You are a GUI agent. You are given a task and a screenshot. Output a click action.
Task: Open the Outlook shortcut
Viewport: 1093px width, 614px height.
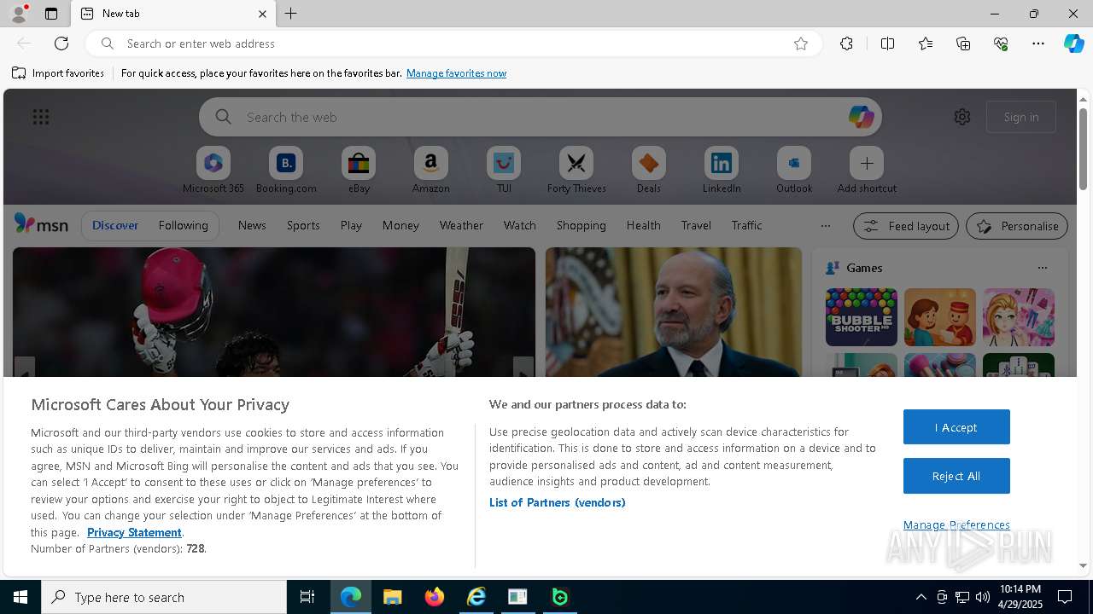click(794, 170)
